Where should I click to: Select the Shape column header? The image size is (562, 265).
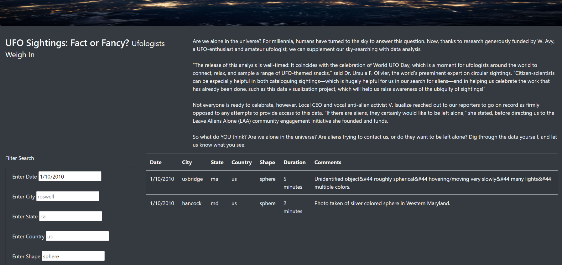(x=267, y=162)
